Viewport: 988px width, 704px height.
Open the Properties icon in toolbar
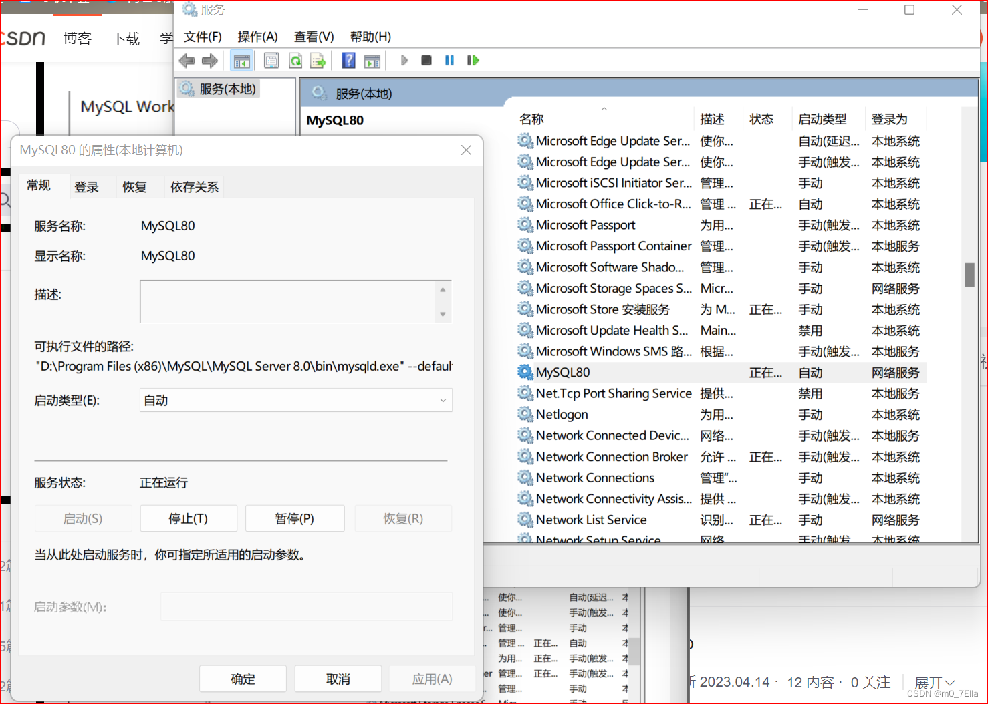[271, 61]
